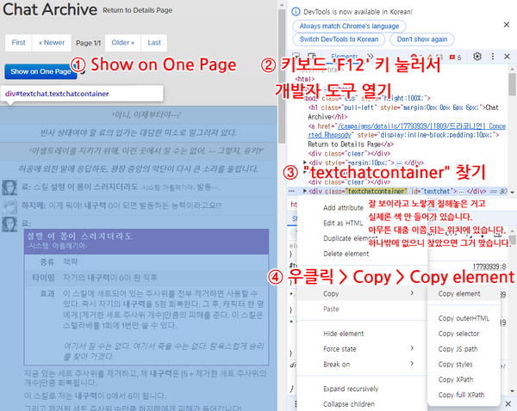This screenshot has height=411, width=517.
Task: Click Switch DevTools to Korean button
Action: (337, 40)
